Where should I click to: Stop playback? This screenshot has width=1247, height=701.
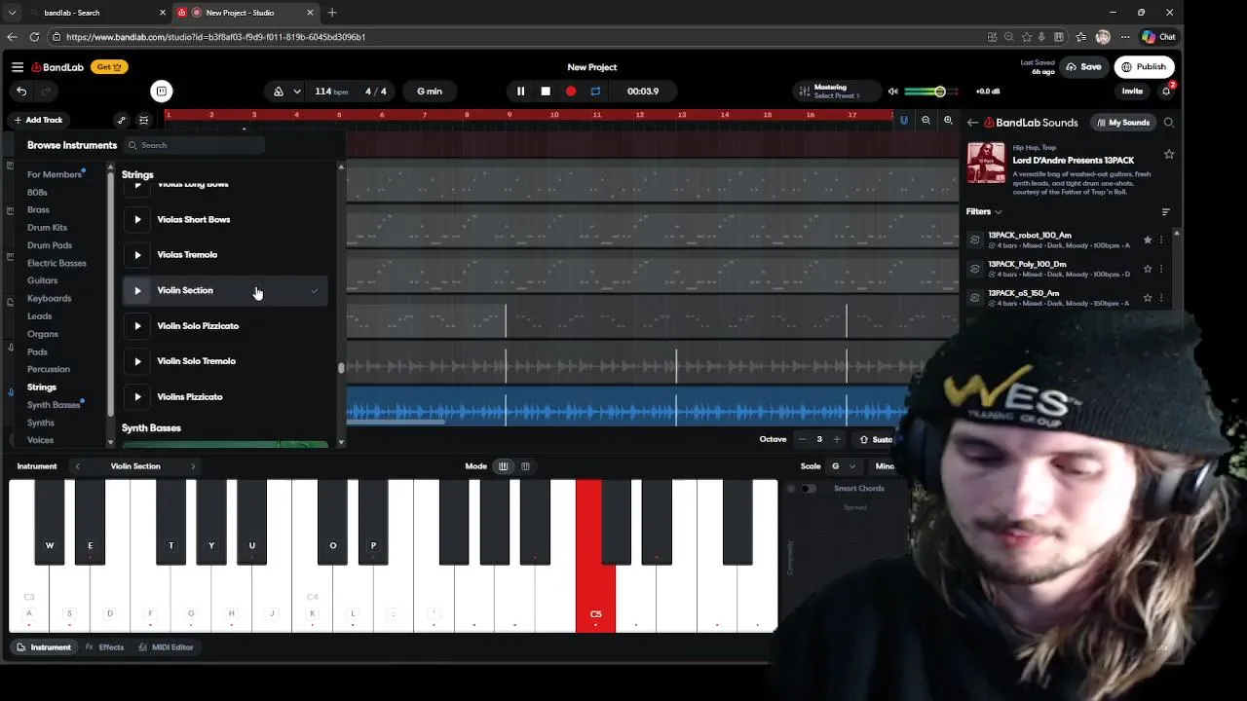click(x=546, y=92)
